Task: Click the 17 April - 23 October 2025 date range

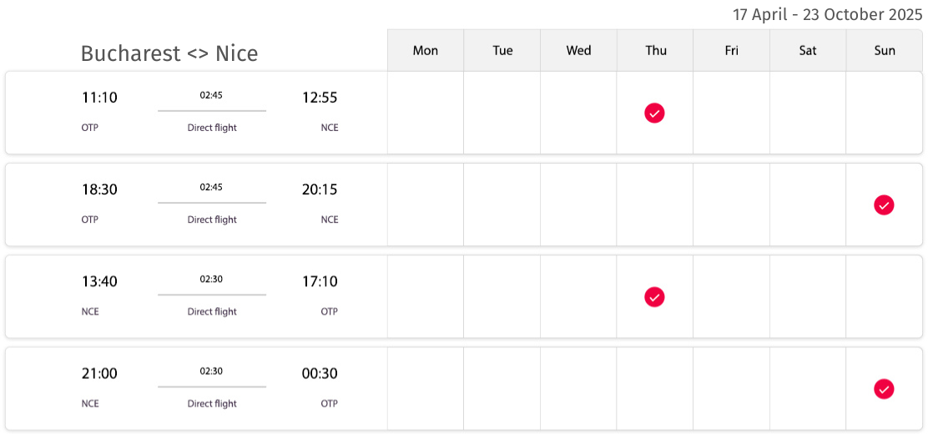Action: (x=827, y=14)
